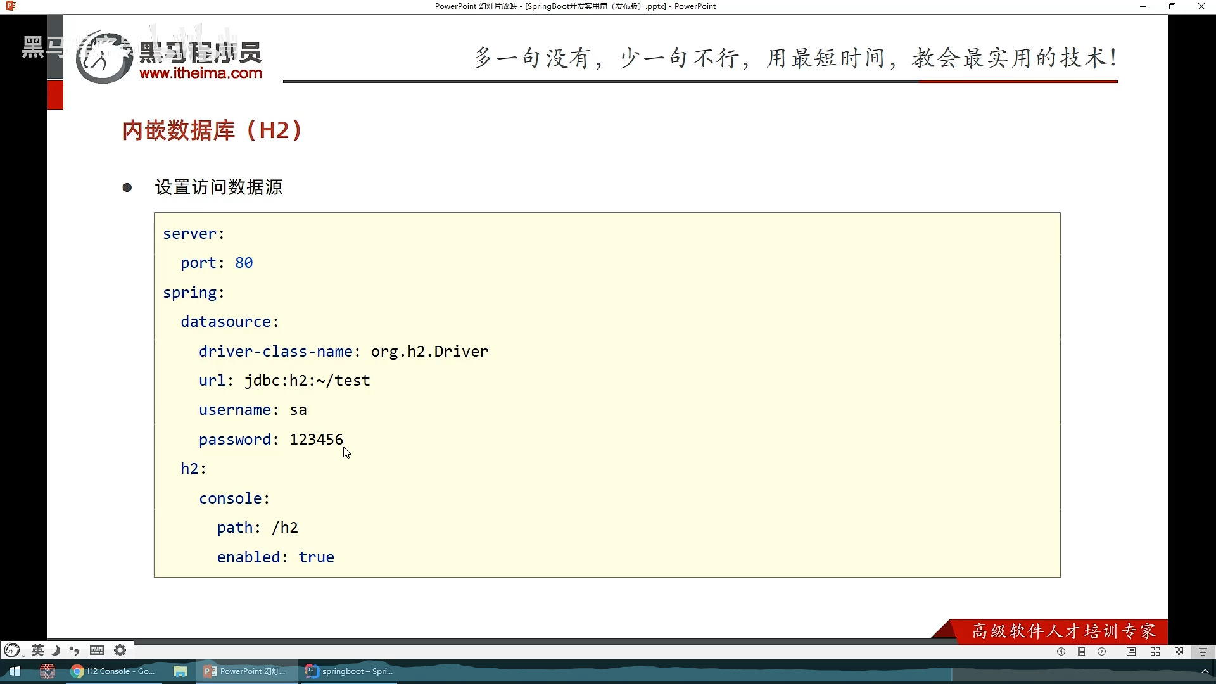Image resolution: width=1216 pixels, height=684 pixels.
Task: Toggle IME punctuation mode
Action: click(74, 650)
